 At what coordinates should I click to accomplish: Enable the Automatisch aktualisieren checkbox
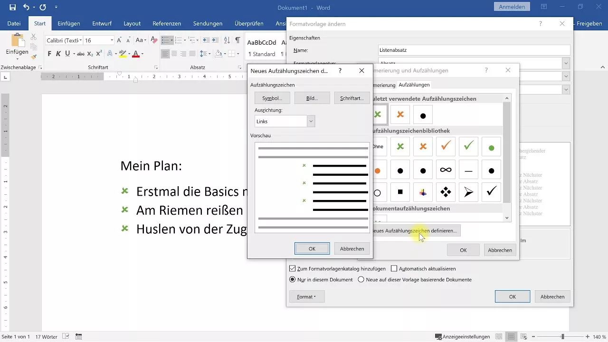pyautogui.click(x=394, y=268)
